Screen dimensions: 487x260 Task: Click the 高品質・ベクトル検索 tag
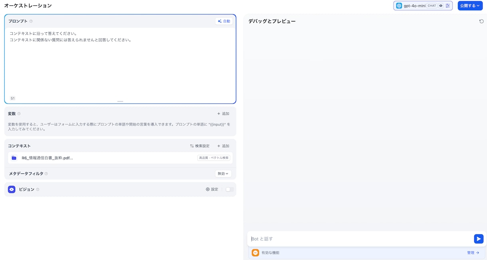[214, 158]
